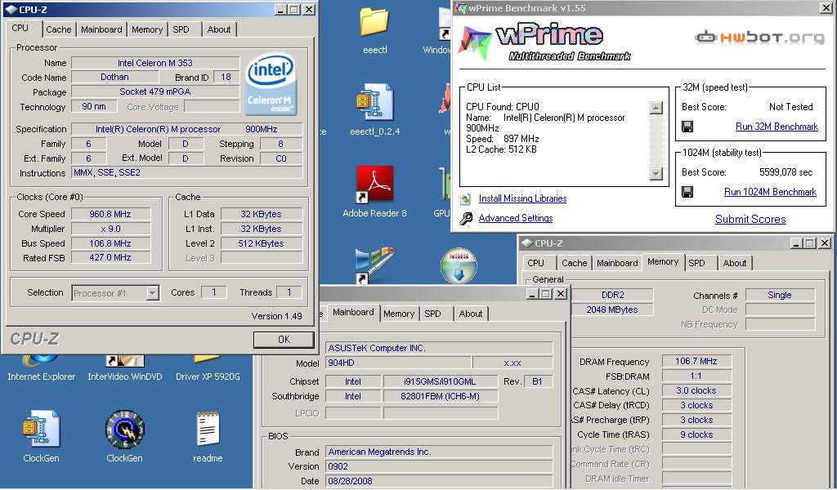Click CPU List scrollbar up arrow
Viewport: 837px width, 490px height.
tap(656, 107)
